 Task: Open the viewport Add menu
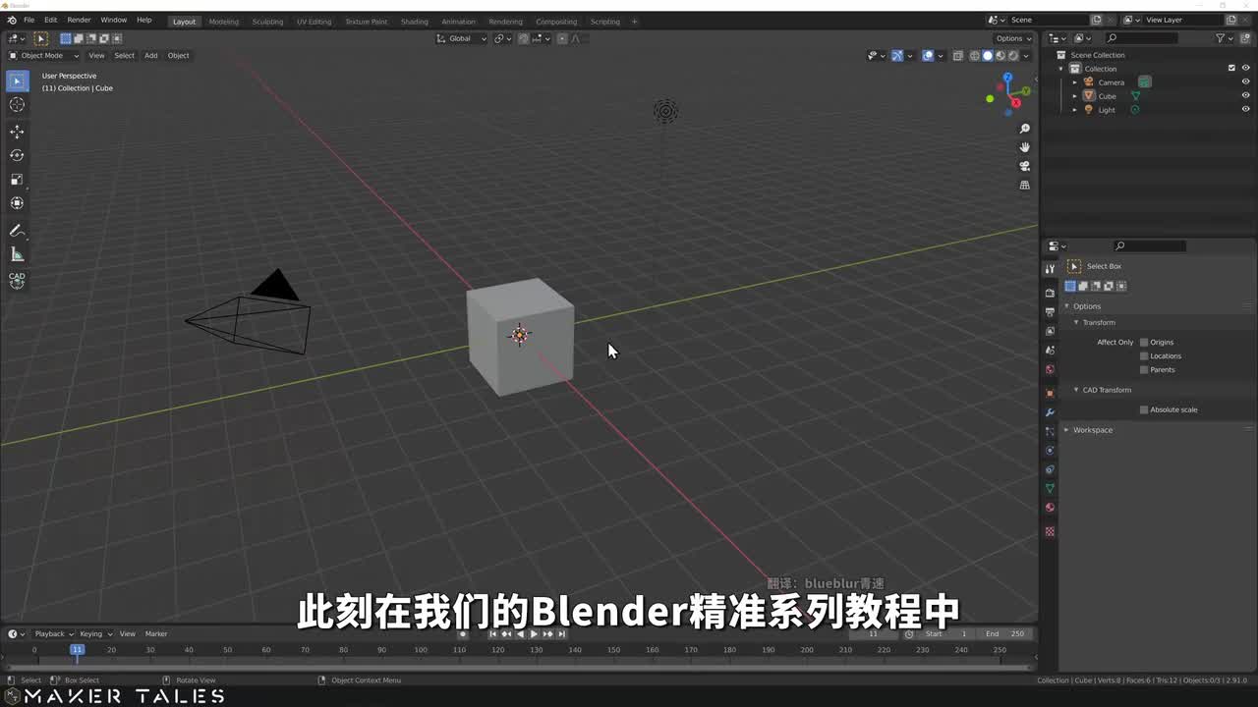click(x=150, y=55)
